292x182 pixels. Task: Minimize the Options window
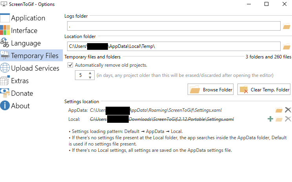tap(249, 4)
